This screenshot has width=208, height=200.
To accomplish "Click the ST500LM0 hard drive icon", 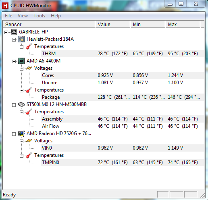I will tap(21, 104).
